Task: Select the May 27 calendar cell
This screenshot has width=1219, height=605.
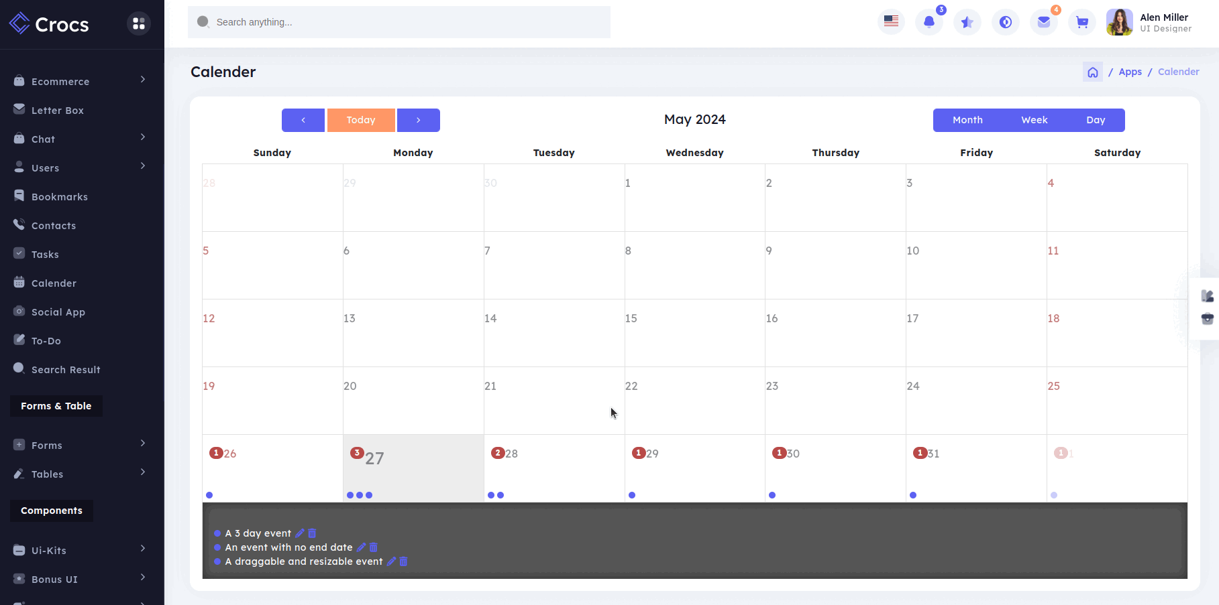Action: [x=413, y=468]
